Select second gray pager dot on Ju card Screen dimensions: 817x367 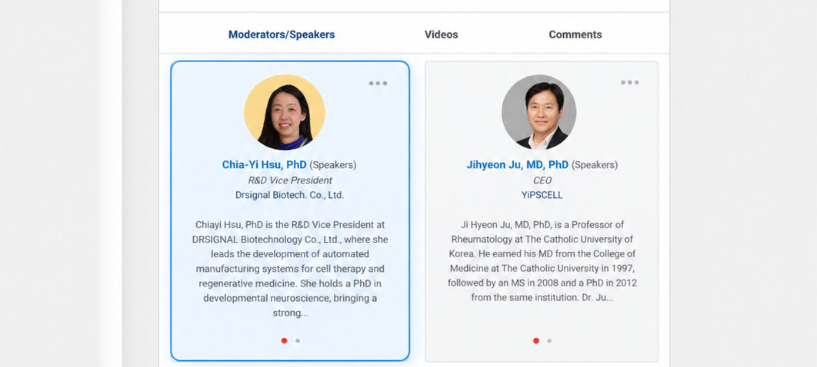549,341
